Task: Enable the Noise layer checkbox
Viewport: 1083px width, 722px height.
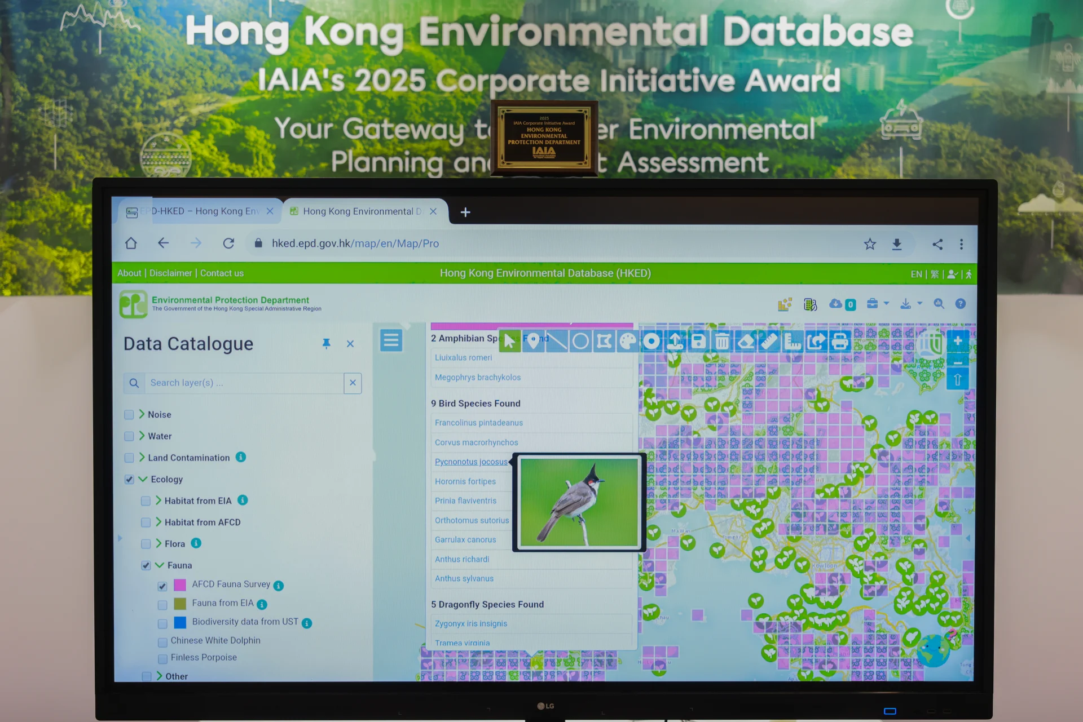Action: coord(129,415)
